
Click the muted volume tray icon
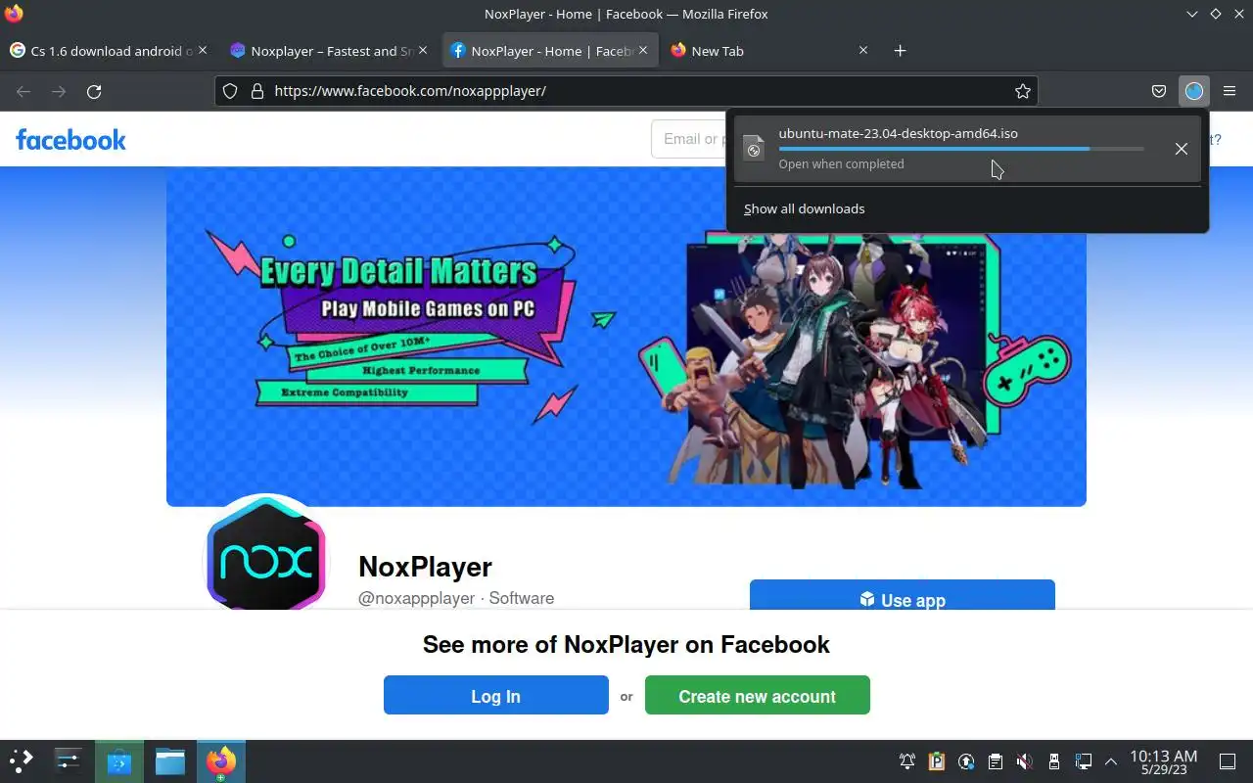pyautogui.click(x=1025, y=761)
